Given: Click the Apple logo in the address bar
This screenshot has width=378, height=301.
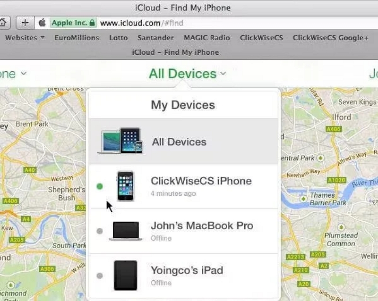Looking at the screenshot, I should click(43, 22).
